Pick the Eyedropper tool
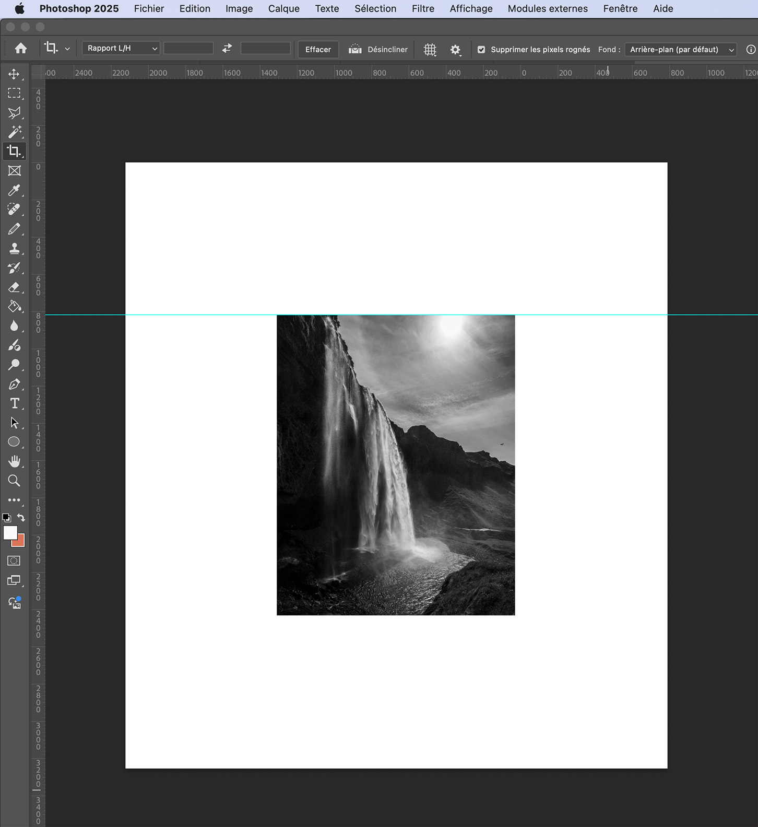The image size is (758, 827). [x=14, y=190]
